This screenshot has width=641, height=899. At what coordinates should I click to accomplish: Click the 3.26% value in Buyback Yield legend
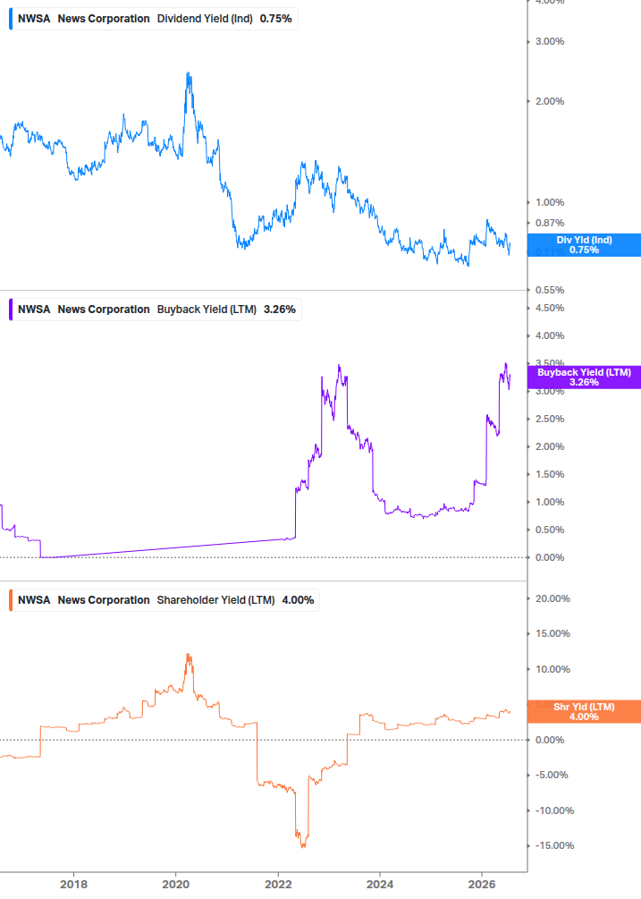click(x=280, y=309)
